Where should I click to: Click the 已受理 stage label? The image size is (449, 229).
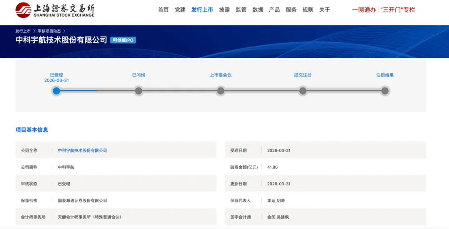click(57, 75)
